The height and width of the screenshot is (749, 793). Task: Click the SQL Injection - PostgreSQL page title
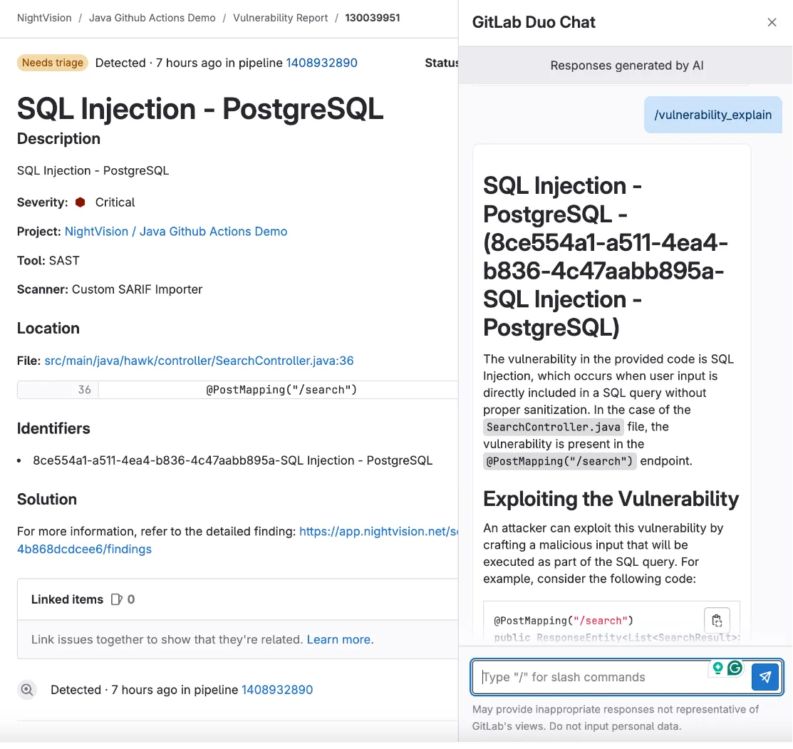(x=200, y=108)
